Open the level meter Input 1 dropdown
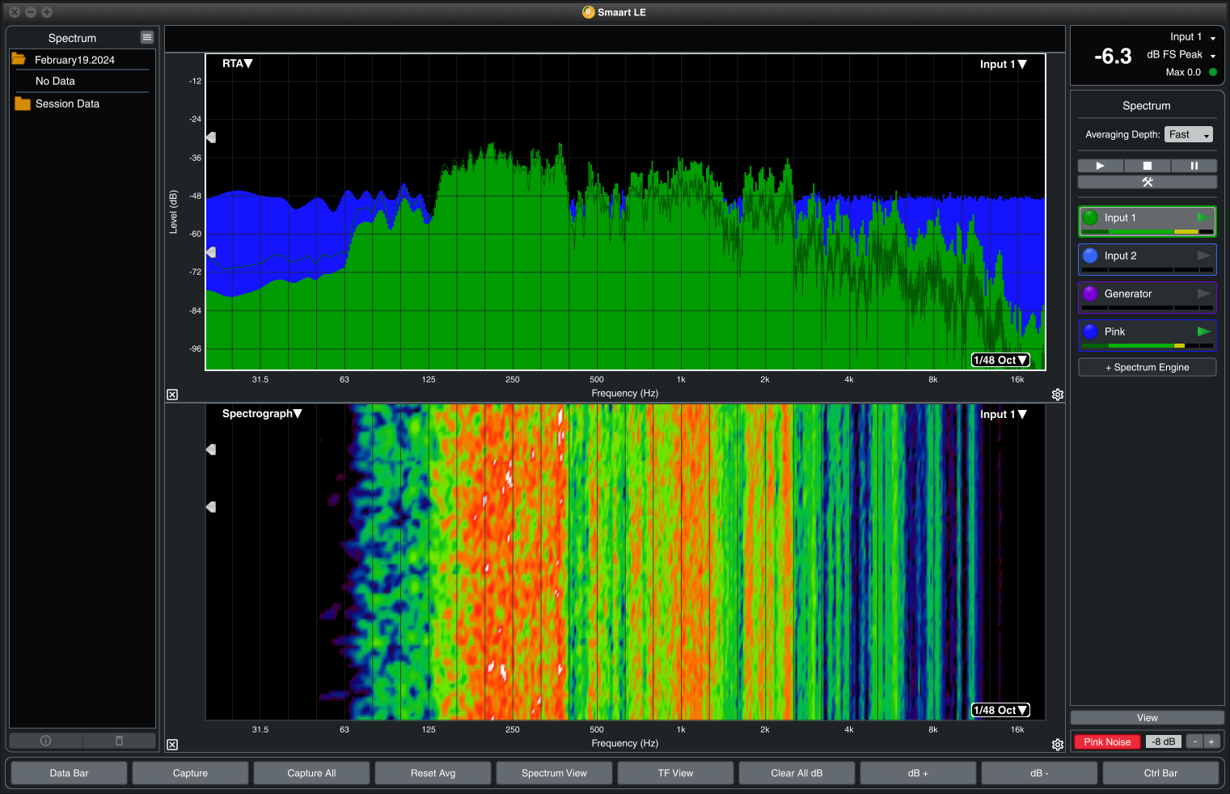Viewport: 1230px width, 794px height. [x=1193, y=37]
